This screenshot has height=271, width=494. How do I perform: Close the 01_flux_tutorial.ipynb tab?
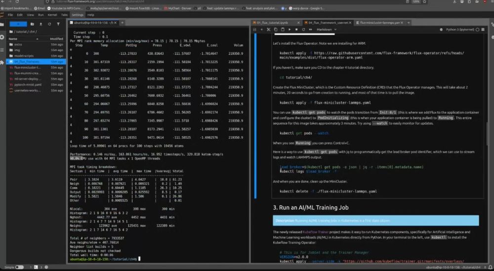pos(298,23)
